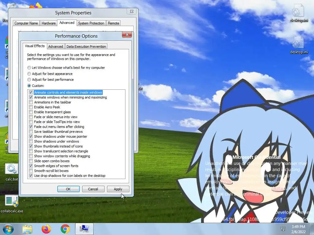Enable Save taskbar thumbnail previews
The height and width of the screenshot is (235, 314).
coord(31,132)
